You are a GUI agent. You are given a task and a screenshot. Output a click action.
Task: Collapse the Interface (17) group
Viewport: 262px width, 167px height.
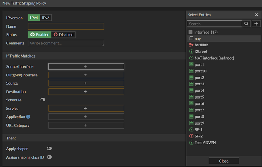tap(191, 32)
